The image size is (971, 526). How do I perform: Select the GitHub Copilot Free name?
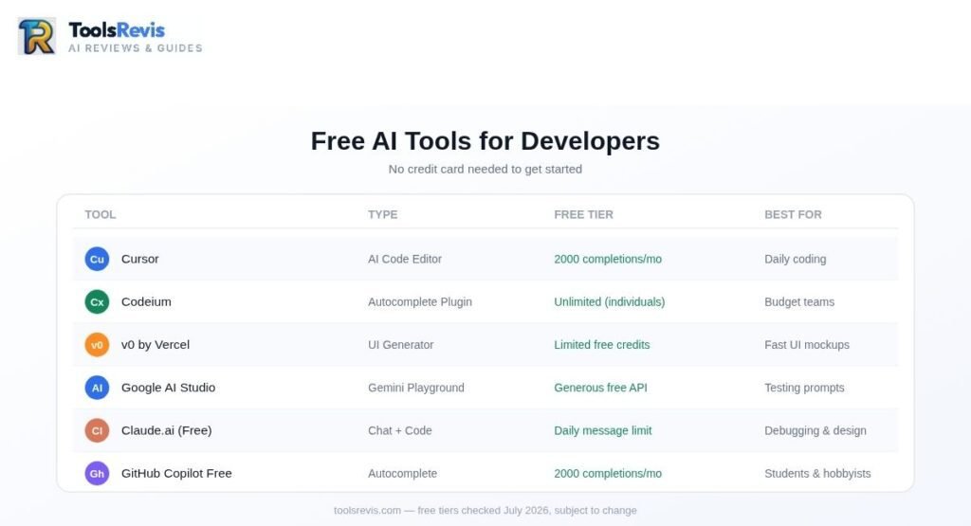pyautogui.click(x=176, y=474)
